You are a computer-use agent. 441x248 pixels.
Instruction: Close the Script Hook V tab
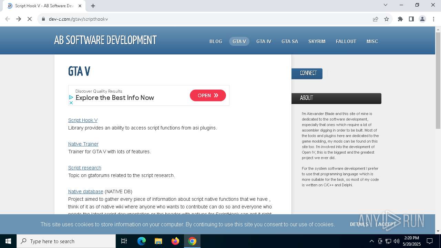(80, 6)
